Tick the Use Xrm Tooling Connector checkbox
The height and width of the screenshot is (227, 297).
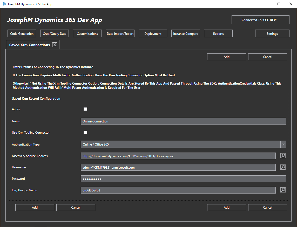click(85, 133)
